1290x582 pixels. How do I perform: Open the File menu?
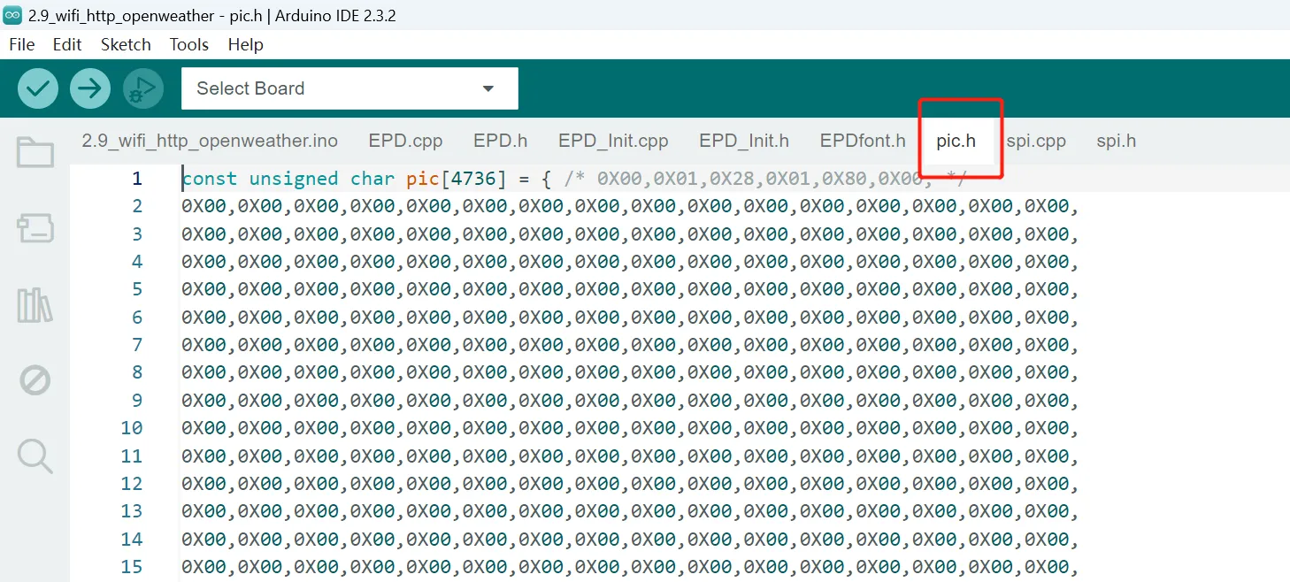(22, 44)
